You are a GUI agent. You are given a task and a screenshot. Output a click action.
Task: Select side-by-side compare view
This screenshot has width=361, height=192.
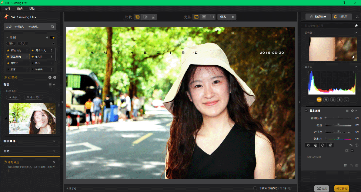click(x=153, y=17)
